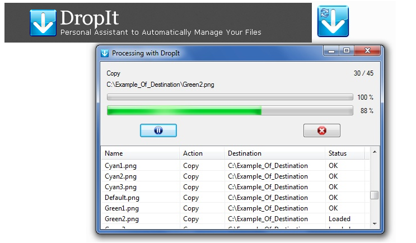Viewport: 416px width, 243px height.
Task: Click the OK status of Default.png
Action: coord(333,198)
